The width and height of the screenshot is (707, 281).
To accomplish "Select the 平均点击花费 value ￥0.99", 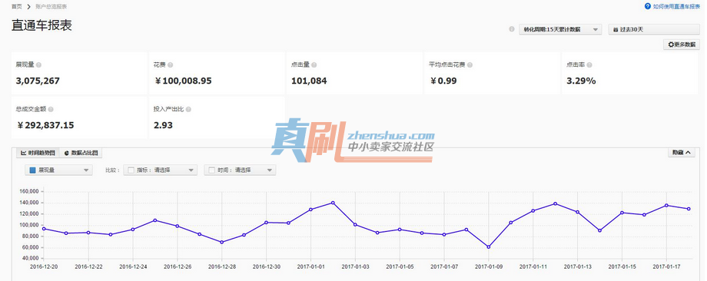I will coord(443,81).
